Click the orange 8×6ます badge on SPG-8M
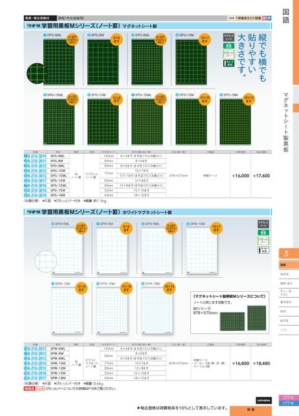The height and width of the screenshot is (416, 299). (x=116, y=39)
